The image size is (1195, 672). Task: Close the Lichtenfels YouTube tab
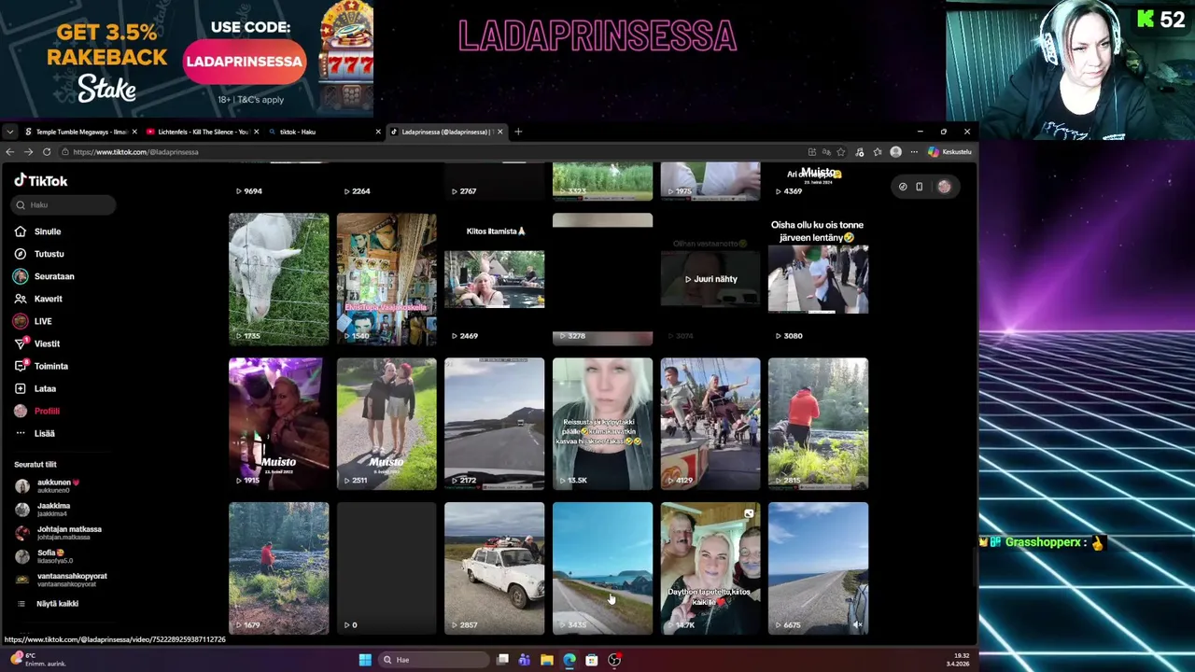(257, 132)
